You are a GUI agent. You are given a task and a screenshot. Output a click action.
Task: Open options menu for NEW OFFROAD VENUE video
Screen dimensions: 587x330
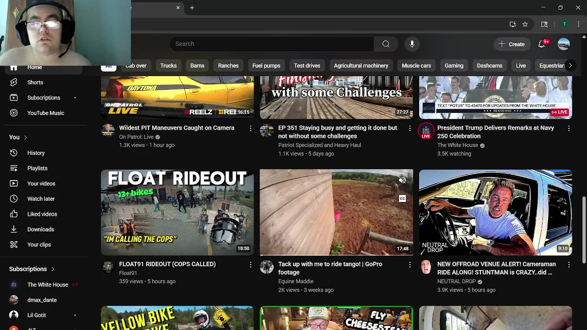[x=569, y=265]
